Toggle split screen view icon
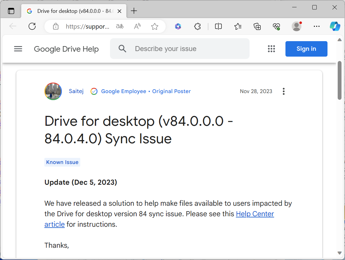Image resolution: width=345 pixels, height=260 pixels. tap(218, 27)
